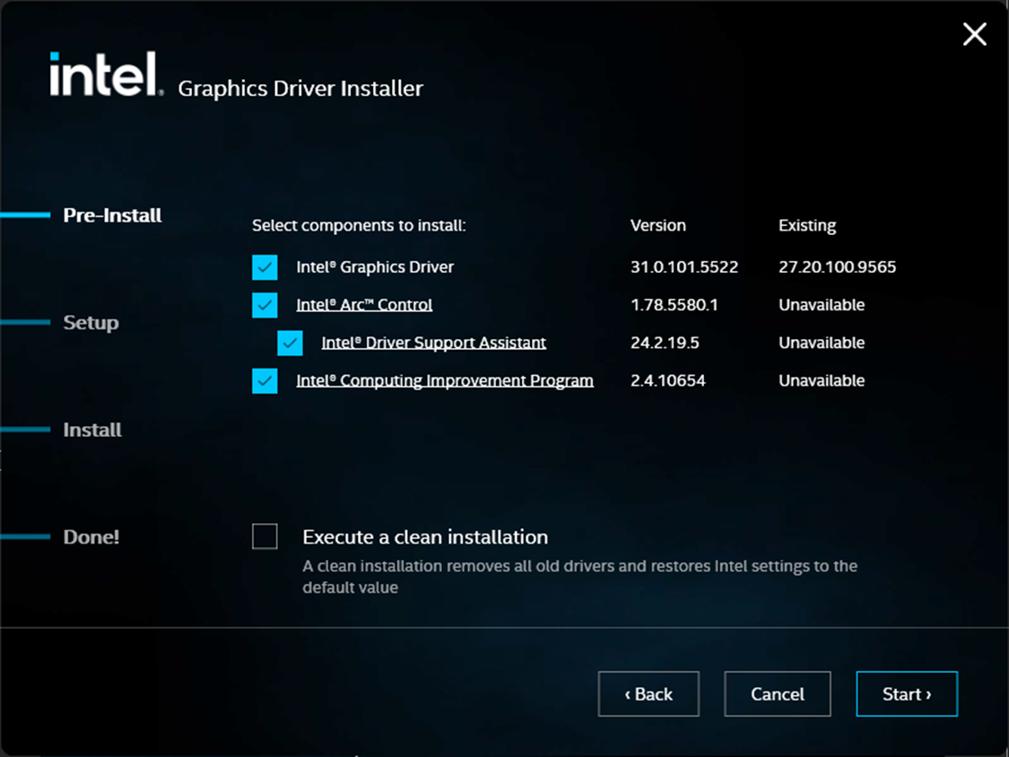Screen dimensions: 1009x757
Task: Enable the Execute a clean installation checkbox
Action: tap(265, 536)
